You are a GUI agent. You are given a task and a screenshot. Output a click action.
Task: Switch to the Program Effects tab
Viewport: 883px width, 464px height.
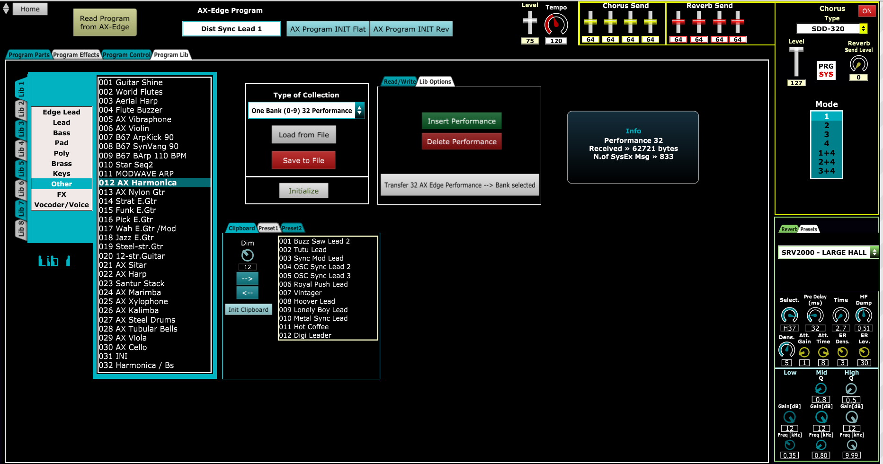point(76,55)
